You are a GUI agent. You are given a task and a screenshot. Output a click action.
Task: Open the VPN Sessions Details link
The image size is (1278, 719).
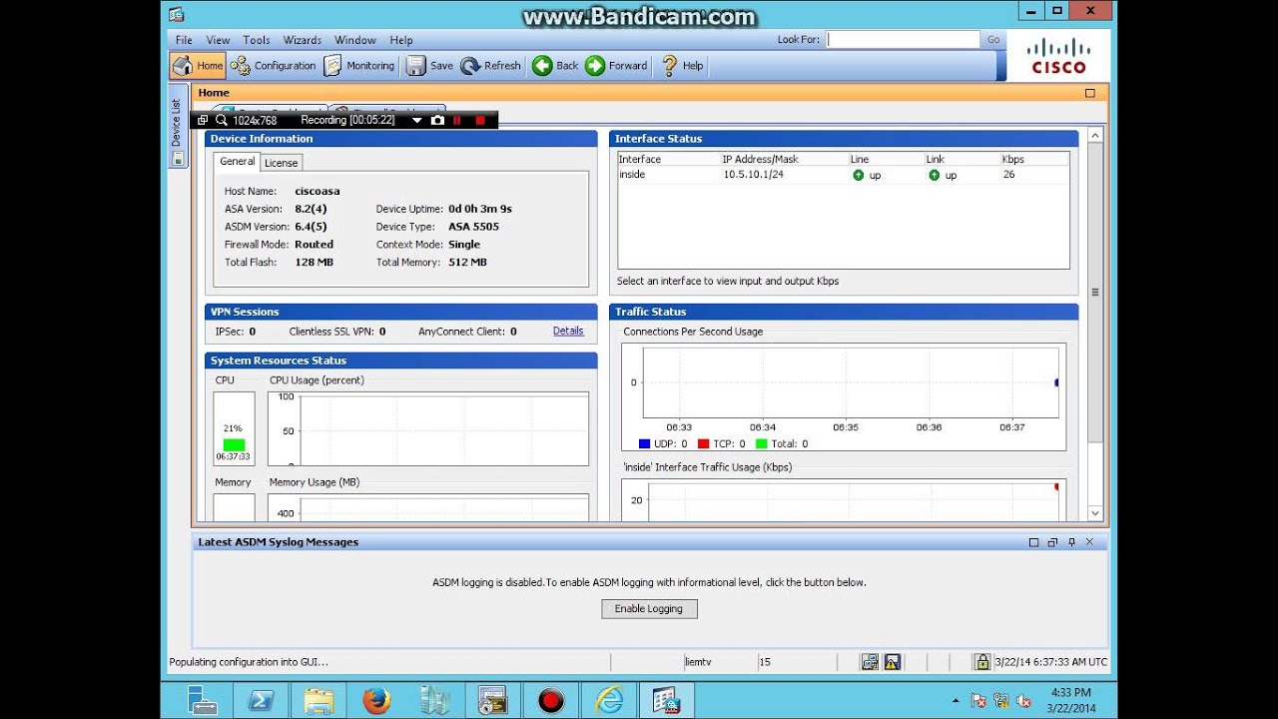pos(568,331)
